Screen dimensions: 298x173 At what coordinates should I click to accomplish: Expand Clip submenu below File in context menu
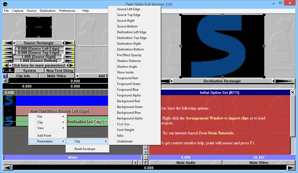tap(47, 122)
